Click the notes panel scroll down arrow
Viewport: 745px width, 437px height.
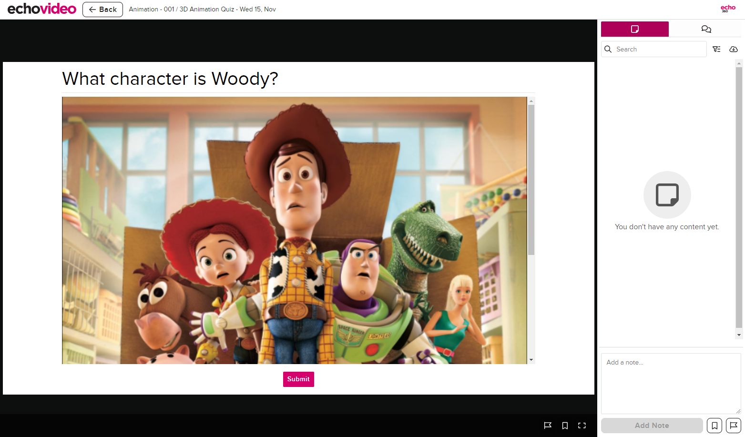pos(739,335)
